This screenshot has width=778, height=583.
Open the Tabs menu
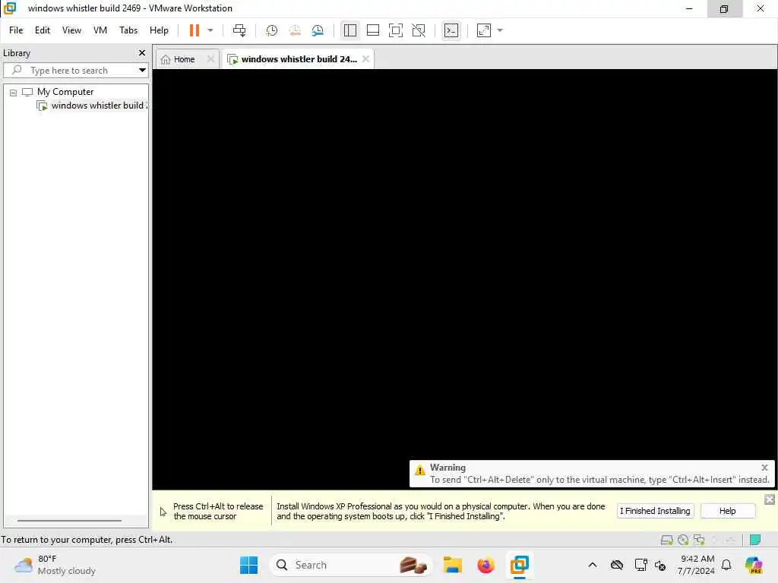(x=128, y=30)
